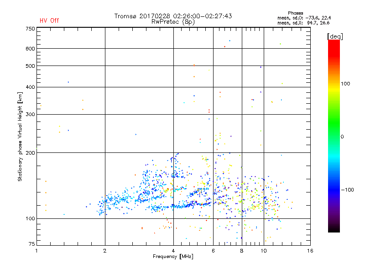Click the phase colorbar scale
Viewport: 365px width, 273px height.
click(x=334, y=136)
